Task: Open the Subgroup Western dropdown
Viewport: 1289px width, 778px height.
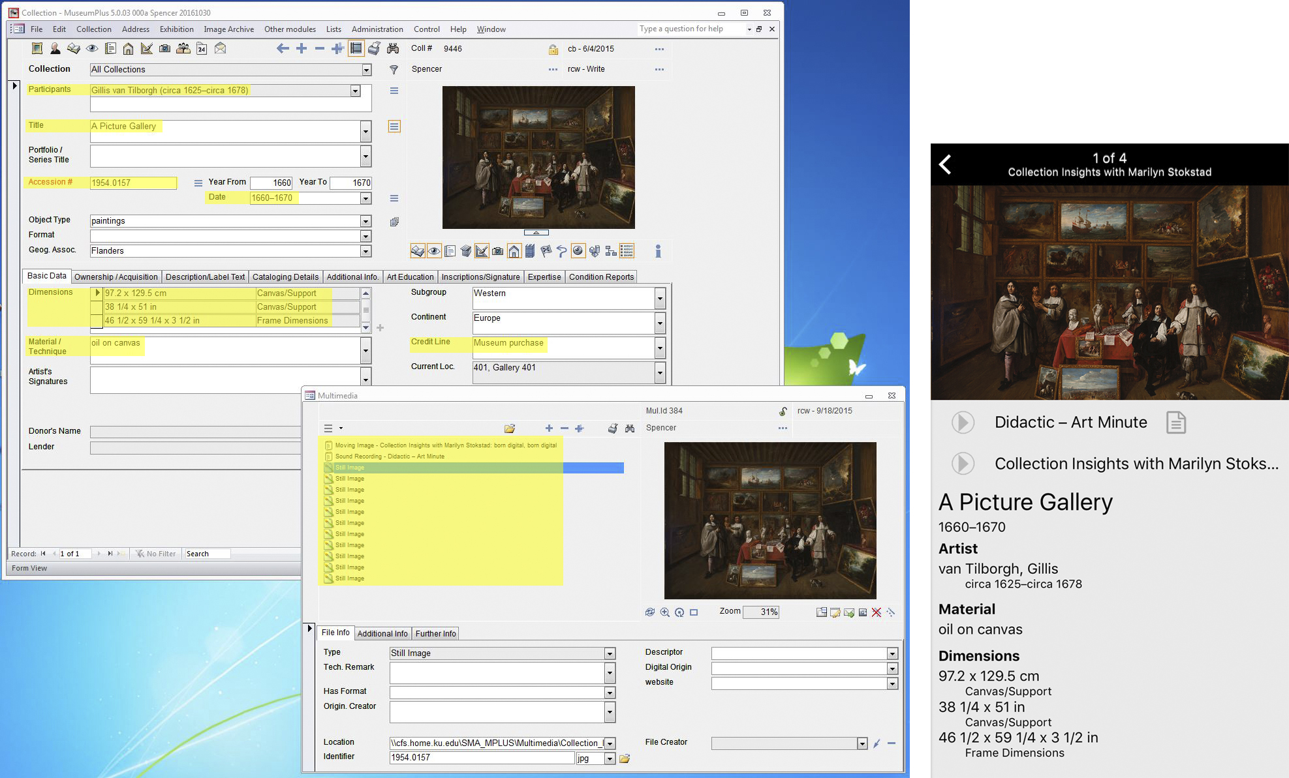Action: tap(660, 299)
